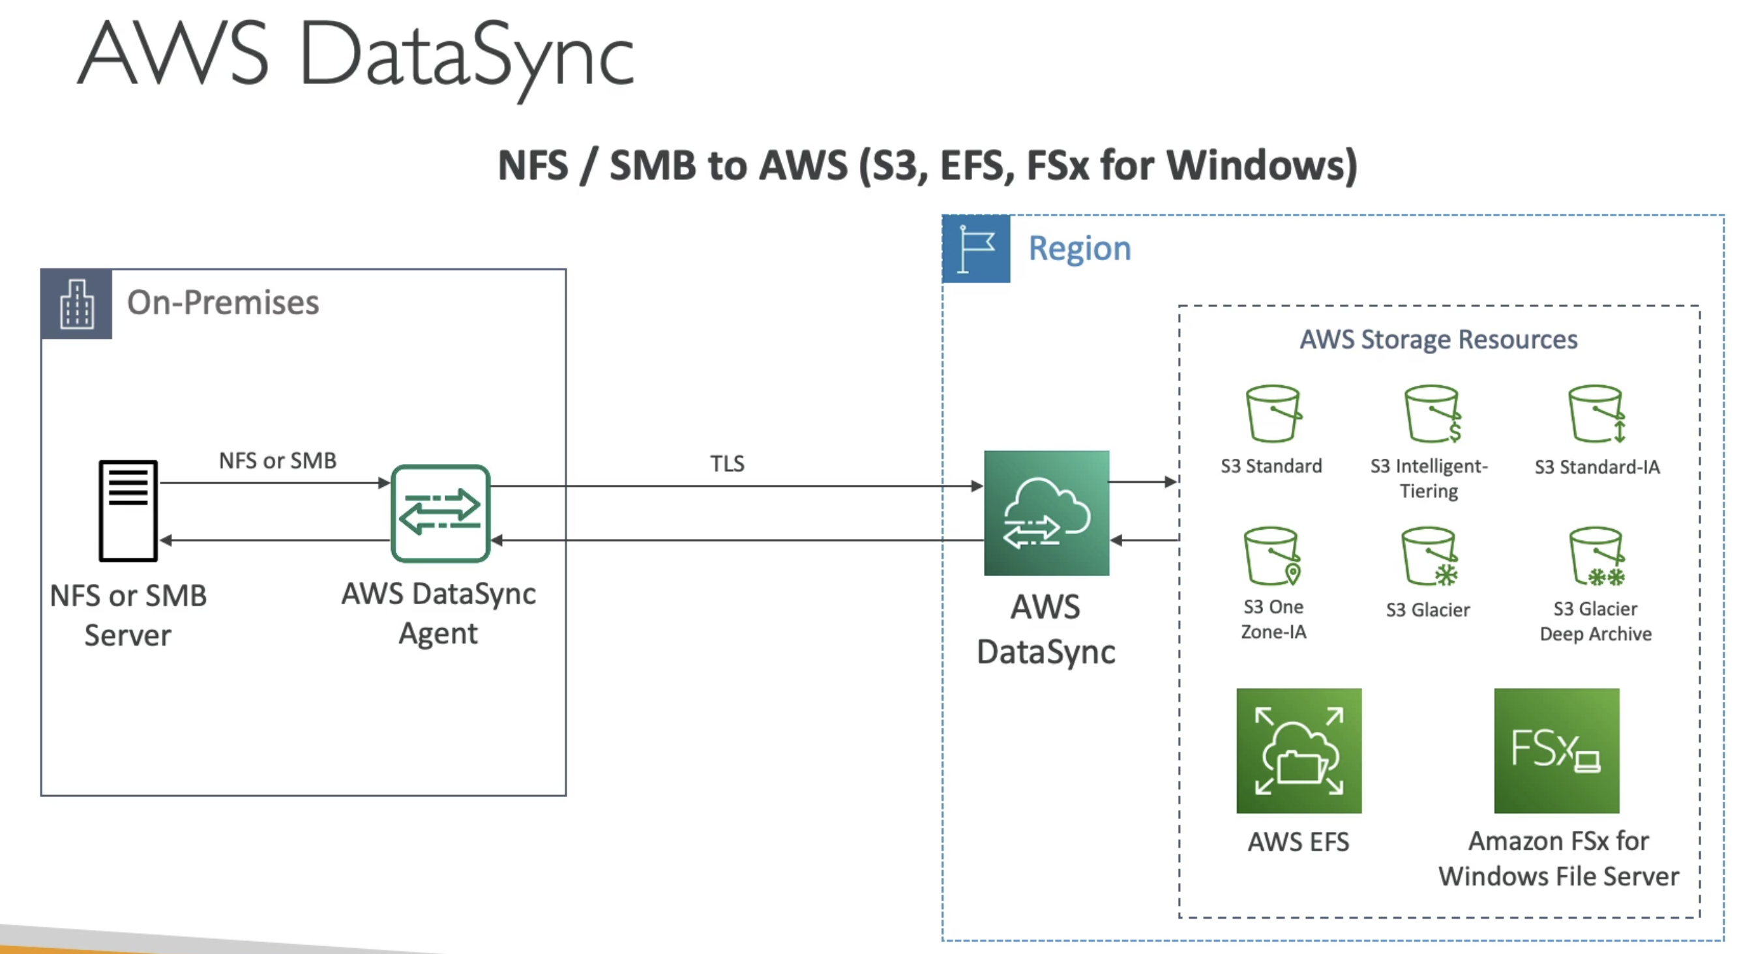Select the S3 Standard-IA bucket icon
The image size is (1737, 954).
pos(1597,414)
